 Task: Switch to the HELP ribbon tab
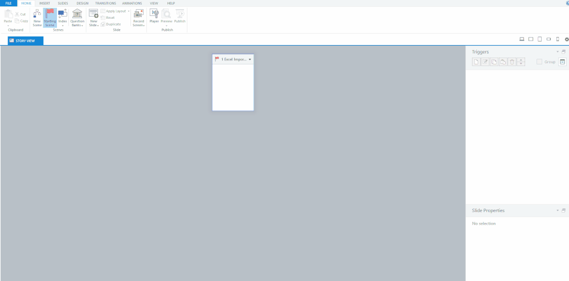(x=171, y=3)
